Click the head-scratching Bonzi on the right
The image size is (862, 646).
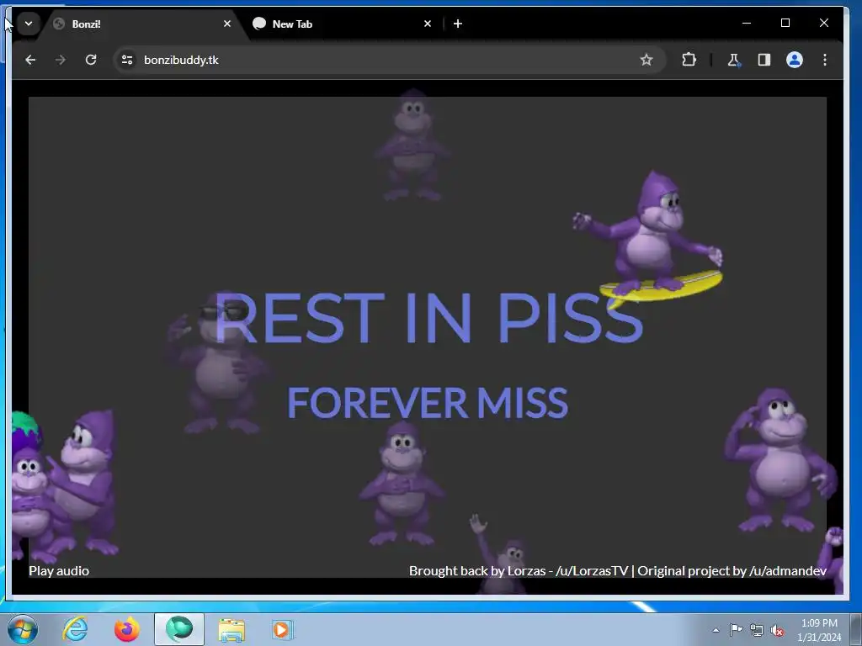click(x=780, y=462)
